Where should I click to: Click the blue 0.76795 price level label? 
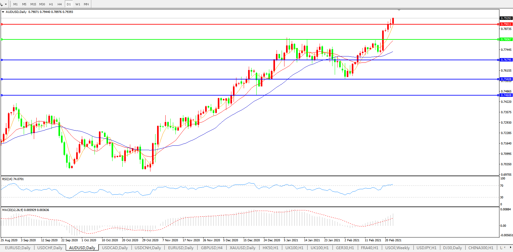[506, 60]
